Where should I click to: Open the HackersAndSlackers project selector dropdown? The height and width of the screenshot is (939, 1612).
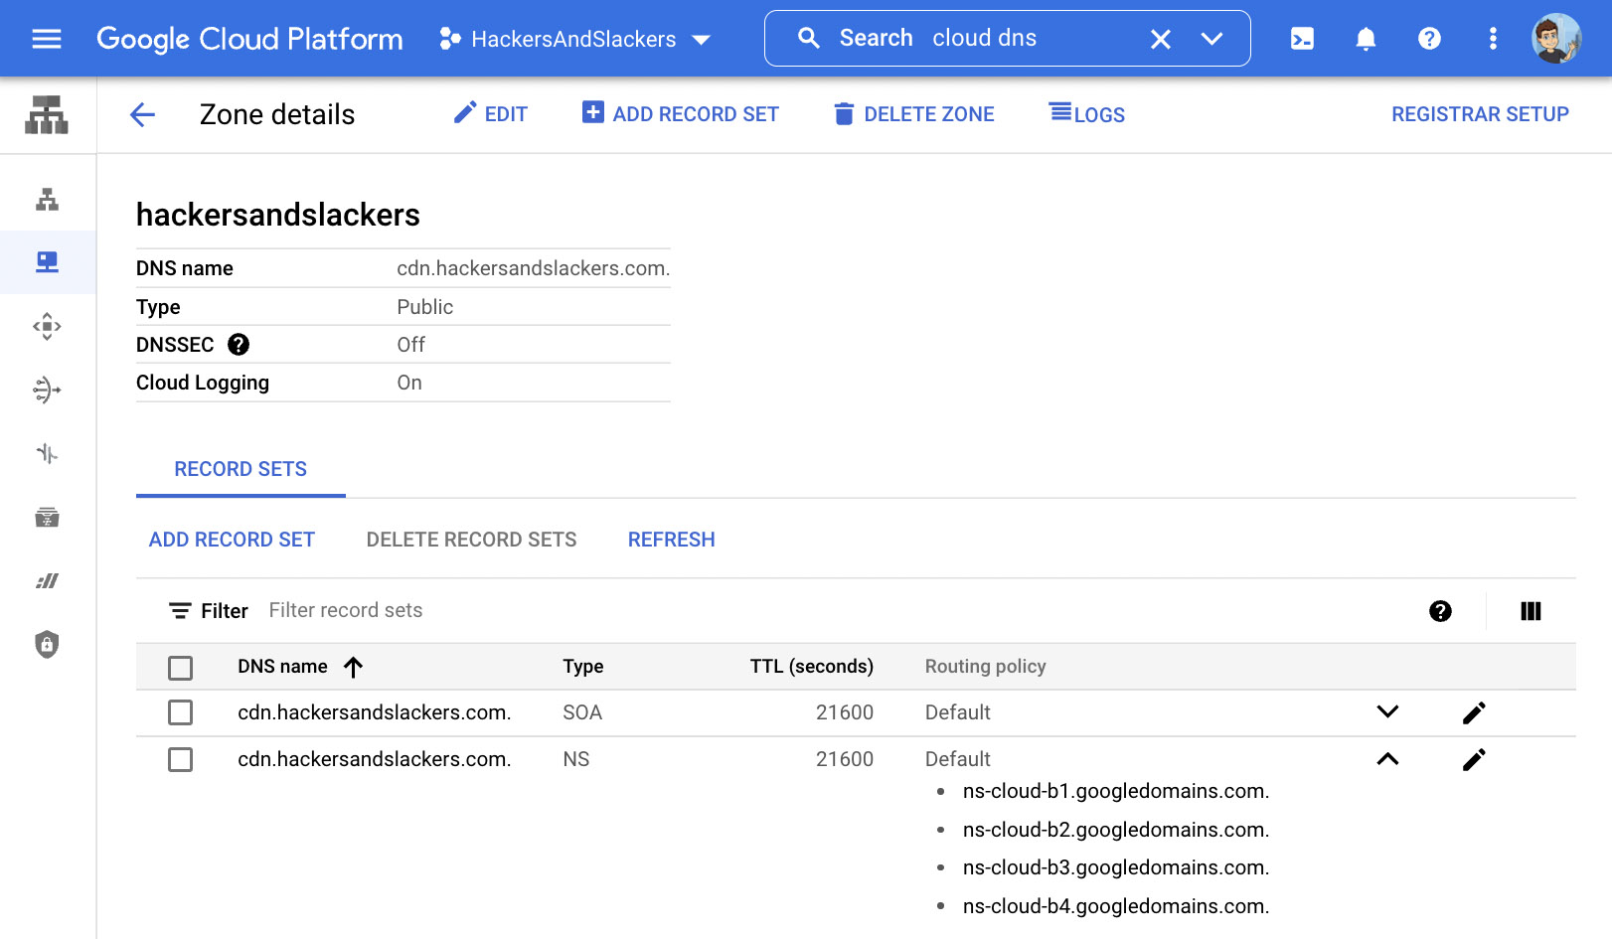click(x=574, y=39)
